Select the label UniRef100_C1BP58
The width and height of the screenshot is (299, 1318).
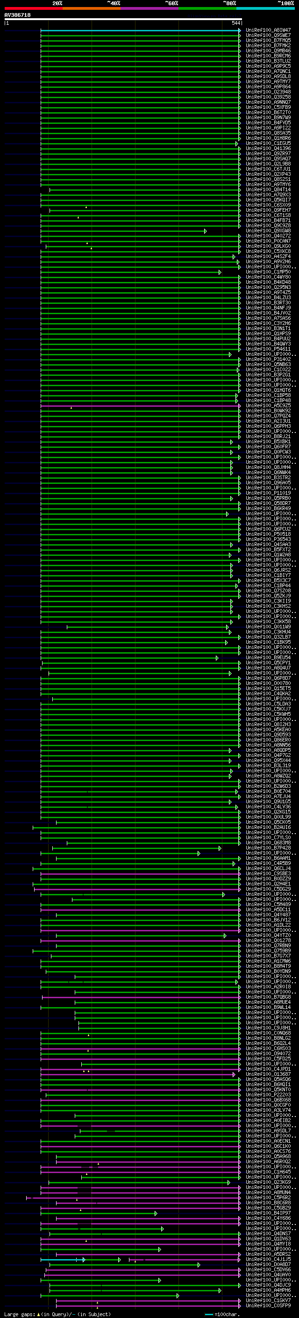pyautogui.click(x=268, y=396)
